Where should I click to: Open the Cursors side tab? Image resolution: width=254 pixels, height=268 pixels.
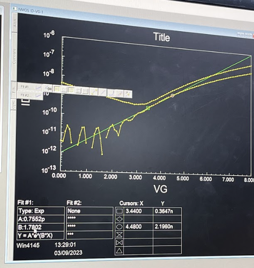[x=15, y=57]
